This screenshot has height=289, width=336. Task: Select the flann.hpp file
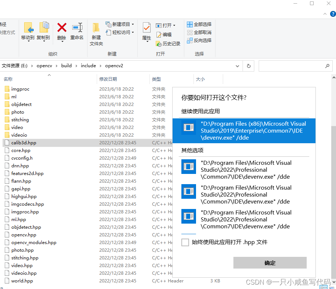click(21, 181)
